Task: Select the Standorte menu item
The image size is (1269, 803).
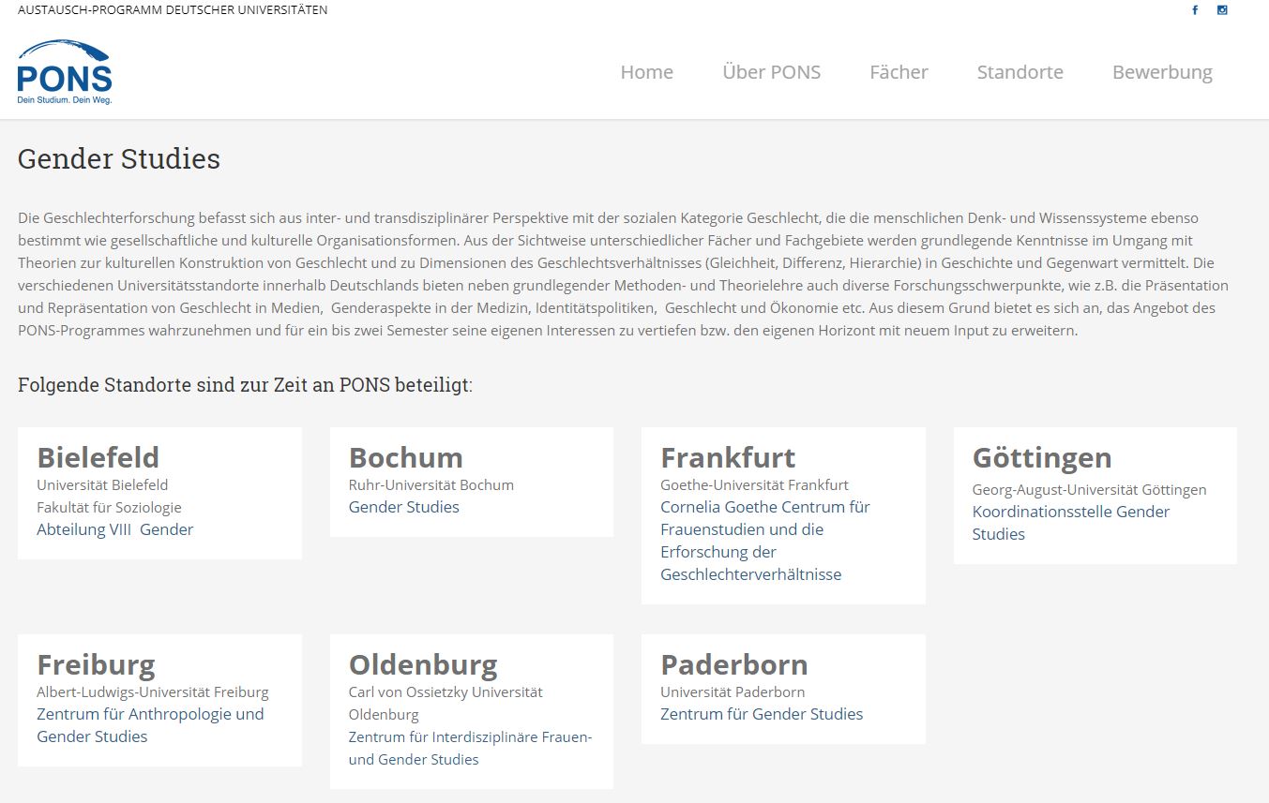Action: 1020,72
